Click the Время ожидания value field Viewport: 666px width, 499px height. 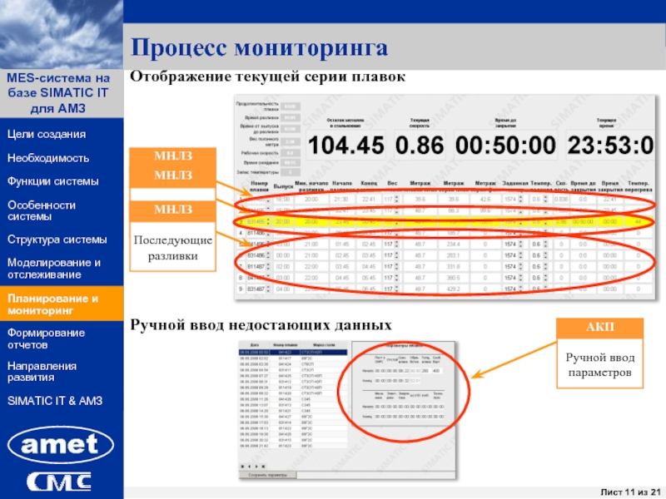291,162
